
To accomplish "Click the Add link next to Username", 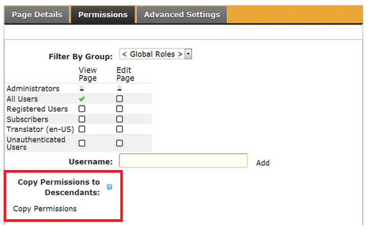I will click(263, 163).
